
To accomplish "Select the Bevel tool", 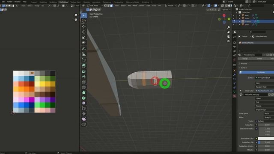I will coord(84,77).
